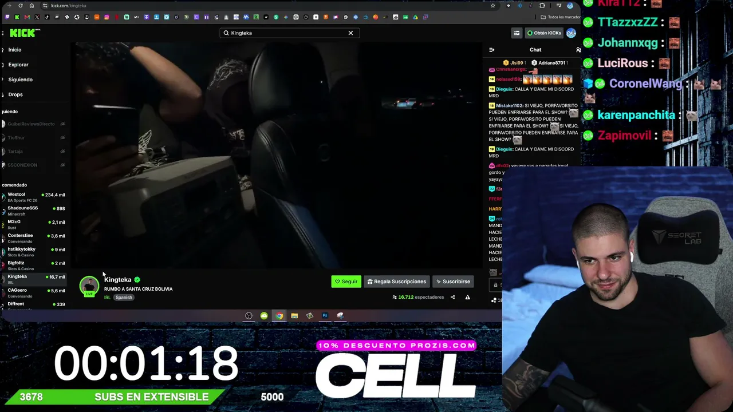Open followed channel SSCONEXION
733x412 pixels.
click(x=33, y=165)
